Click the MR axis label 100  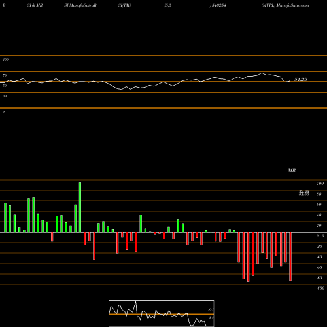pos(320,184)
